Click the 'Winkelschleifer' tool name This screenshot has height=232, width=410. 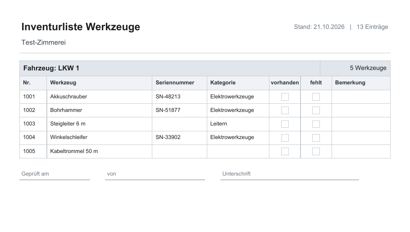tap(69, 137)
